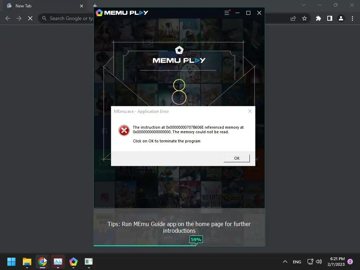Share this page from Chrome address bar
The image size is (360, 270).
tap(293, 18)
